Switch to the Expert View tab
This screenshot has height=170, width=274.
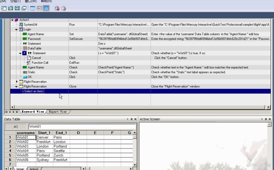click(x=58, y=112)
